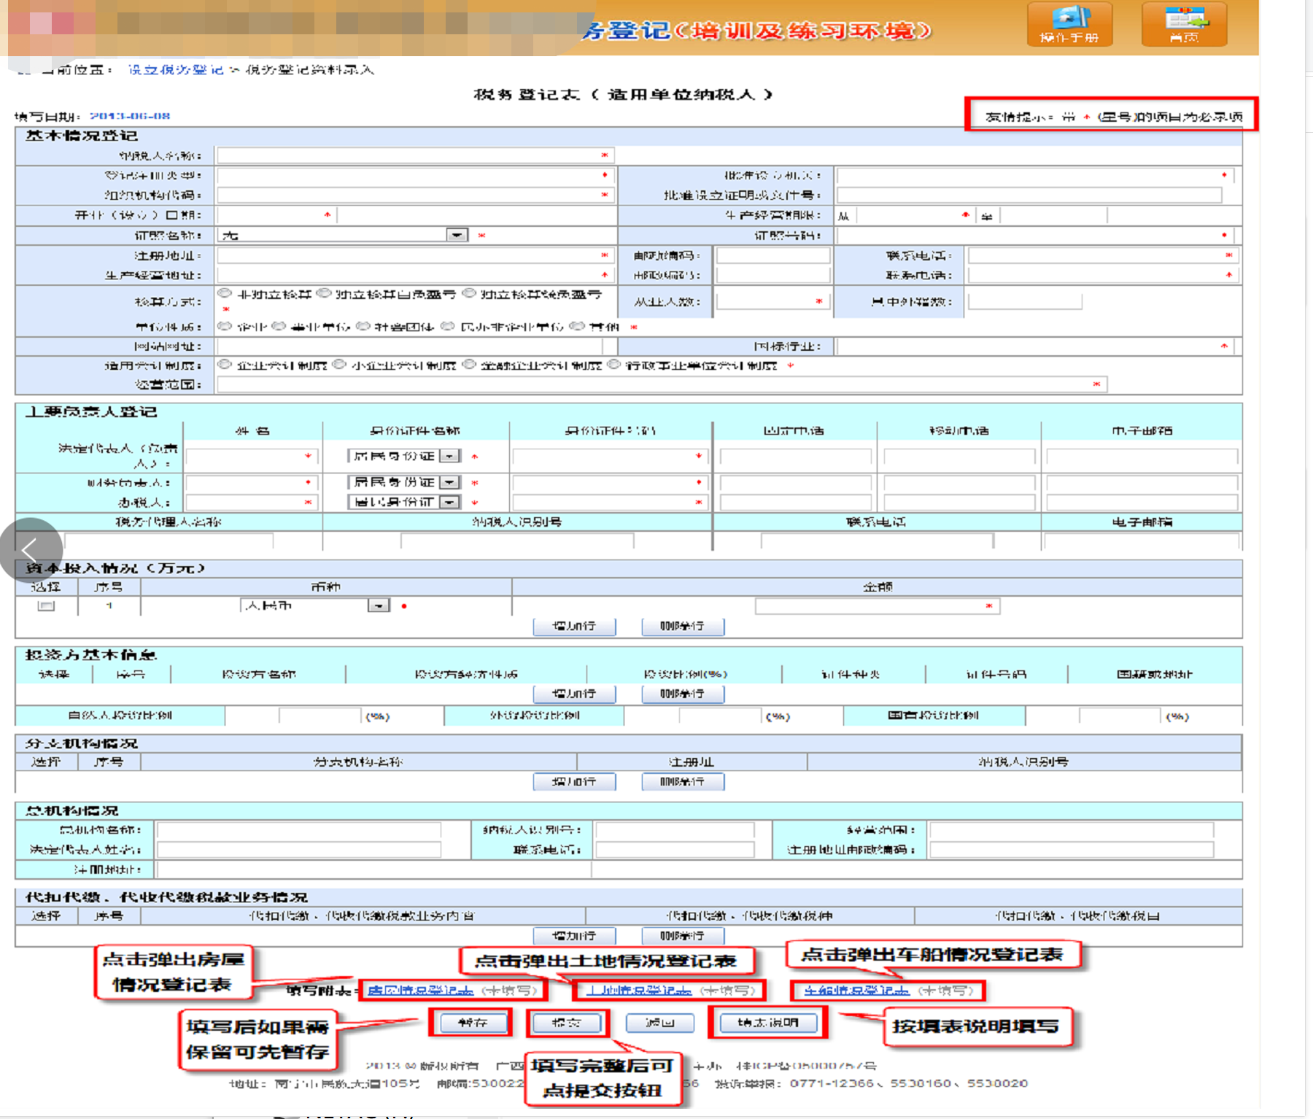
Task: Click 增加行 under 代扣代缴 section
Action: pyautogui.click(x=574, y=935)
